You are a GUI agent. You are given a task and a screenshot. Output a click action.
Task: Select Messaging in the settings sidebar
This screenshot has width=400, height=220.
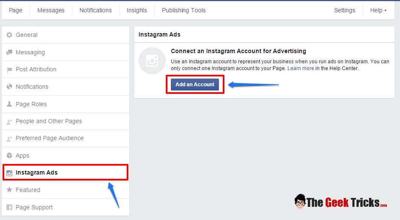[65, 52]
